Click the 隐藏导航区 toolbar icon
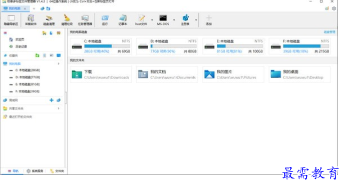 (11, 20)
